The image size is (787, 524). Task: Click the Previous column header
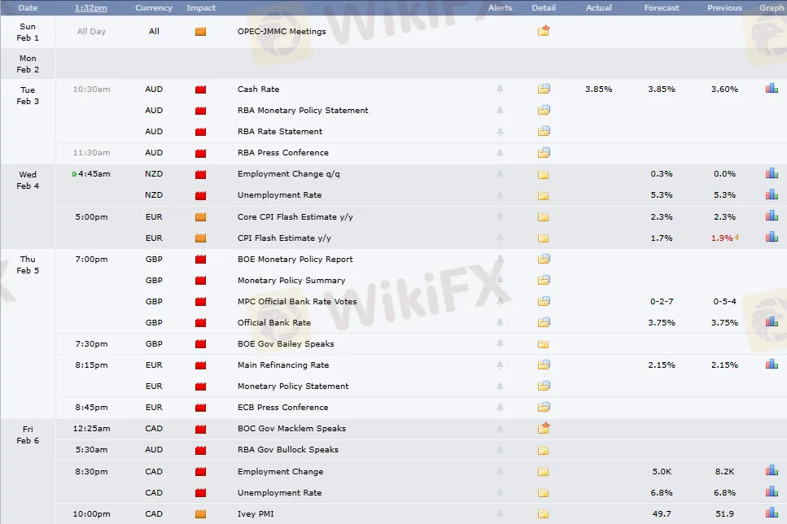point(724,8)
